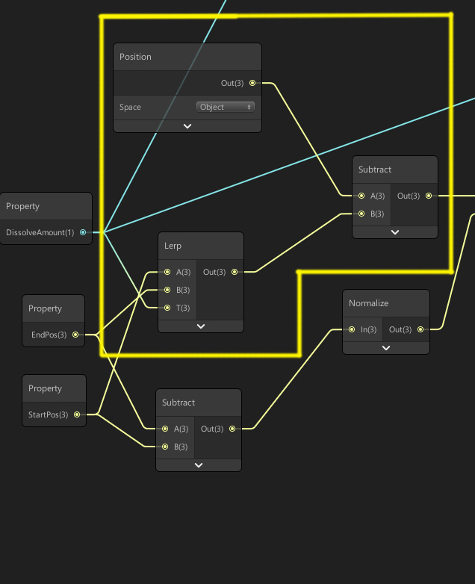
Task: Click the chevron on the upper-right Subtract node
Action: pyautogui.click(x=395, y=232)
